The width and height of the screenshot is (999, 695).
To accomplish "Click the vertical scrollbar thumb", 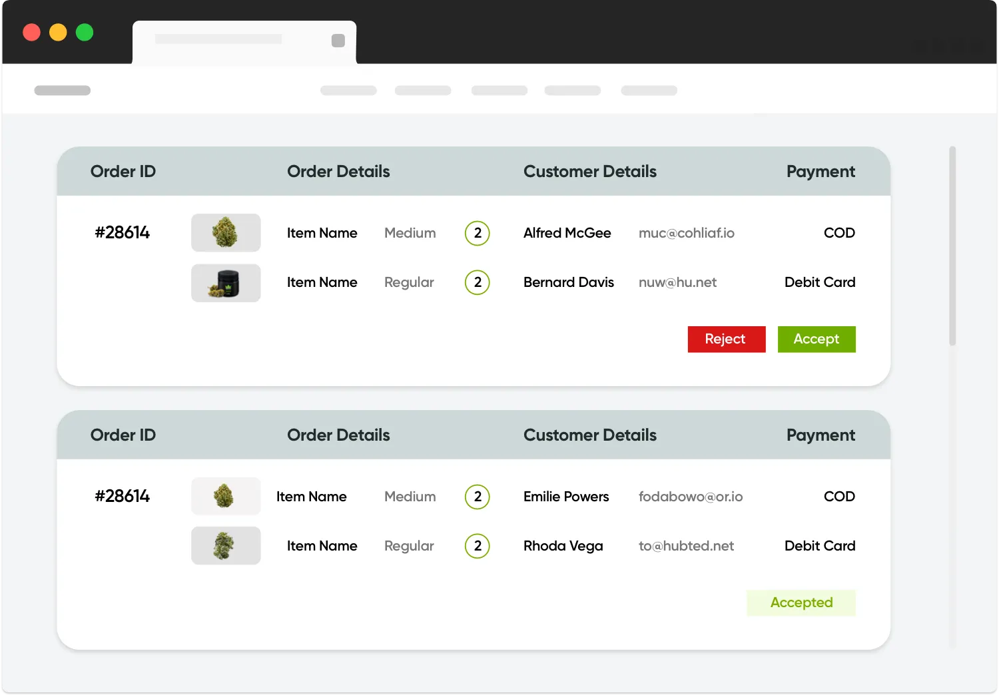I will [x=952, y=246].
